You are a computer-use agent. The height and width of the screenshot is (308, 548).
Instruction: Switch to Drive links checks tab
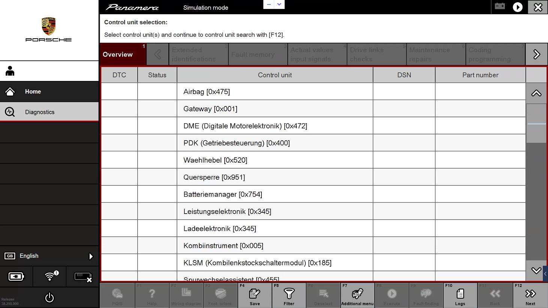pyautogui.click(x=377, y=54)
